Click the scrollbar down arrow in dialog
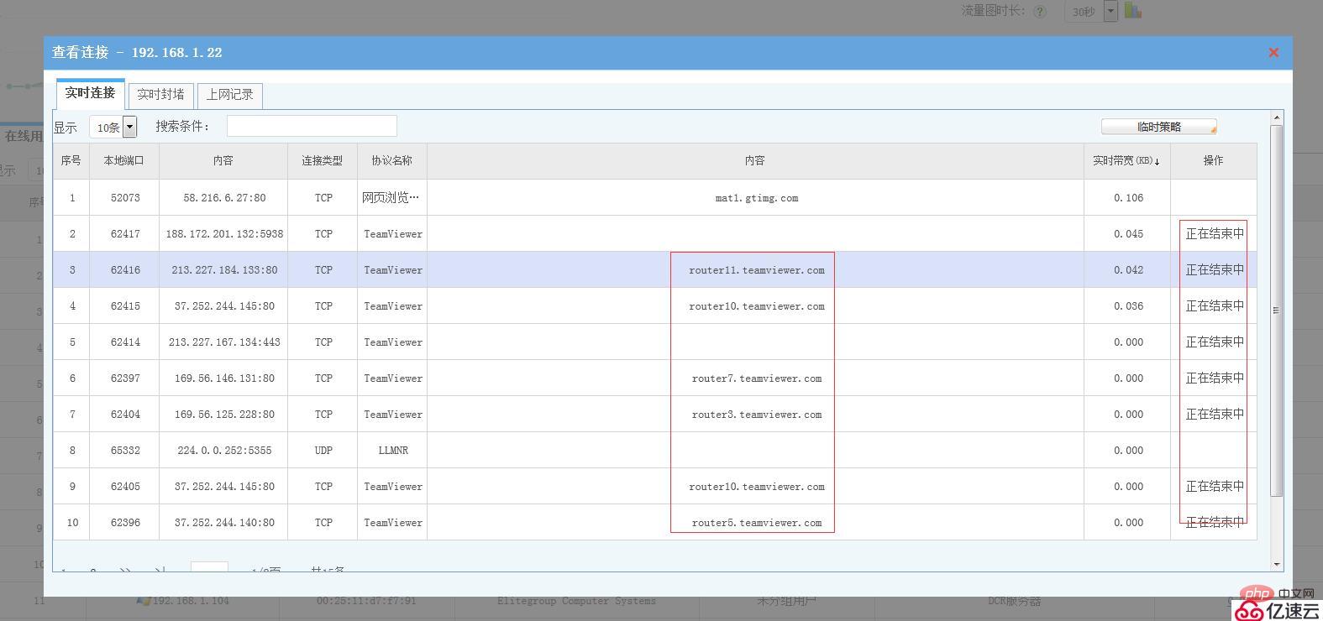This screenshot has height=621, width=1323. click(1277, 565)
